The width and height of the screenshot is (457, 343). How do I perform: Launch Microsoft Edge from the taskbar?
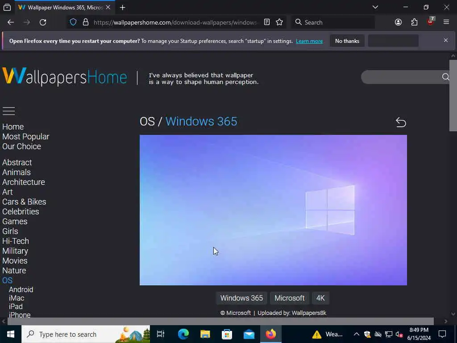(183, 334)
